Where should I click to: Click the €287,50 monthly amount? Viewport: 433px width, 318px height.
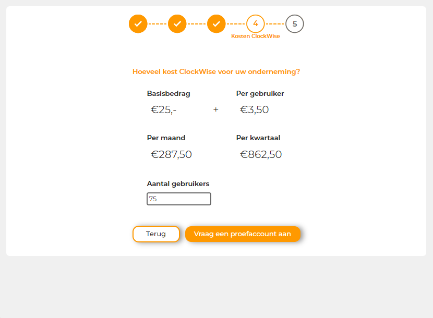(x=172, y=154)
